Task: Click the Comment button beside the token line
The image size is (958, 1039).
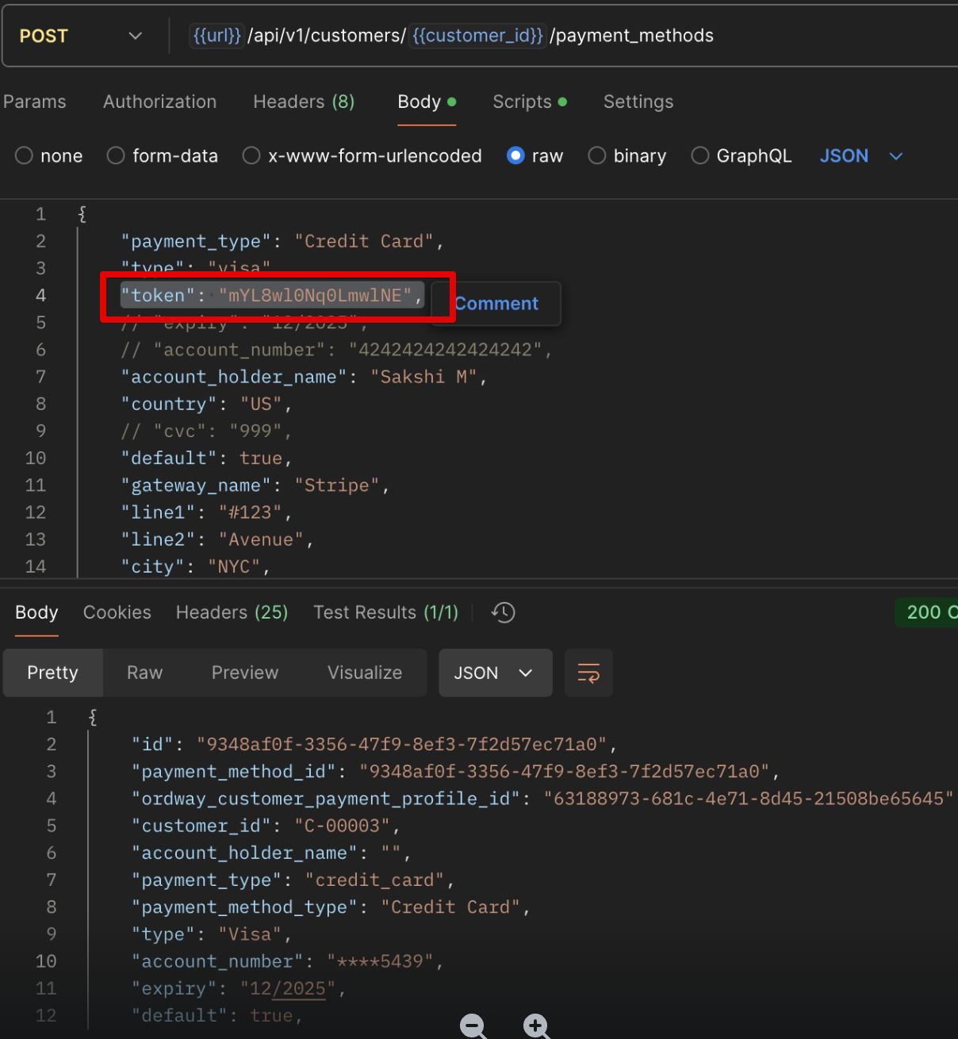Action: point(496,304)
